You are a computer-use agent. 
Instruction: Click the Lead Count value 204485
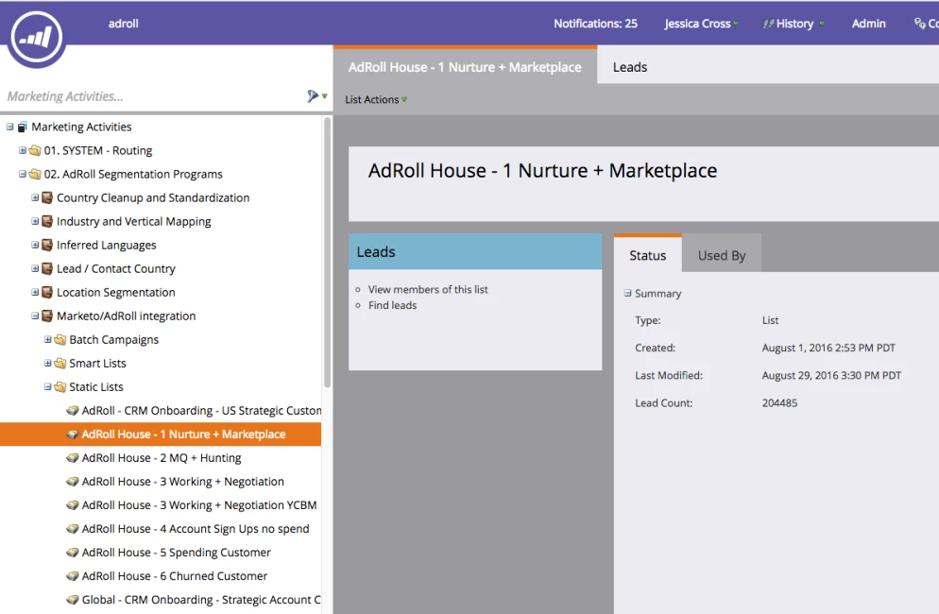pos(779,403)
